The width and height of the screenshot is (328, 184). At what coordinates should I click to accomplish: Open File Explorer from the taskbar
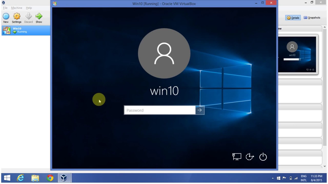pos(35,178)
